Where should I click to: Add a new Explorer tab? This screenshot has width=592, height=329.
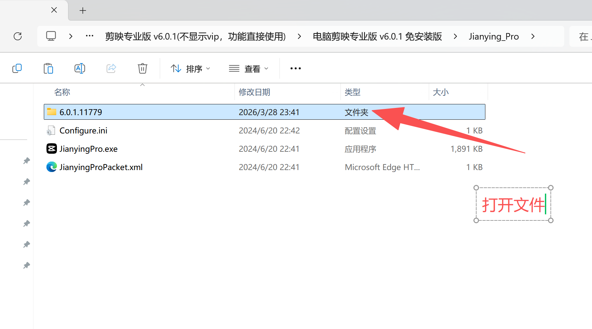83,11
